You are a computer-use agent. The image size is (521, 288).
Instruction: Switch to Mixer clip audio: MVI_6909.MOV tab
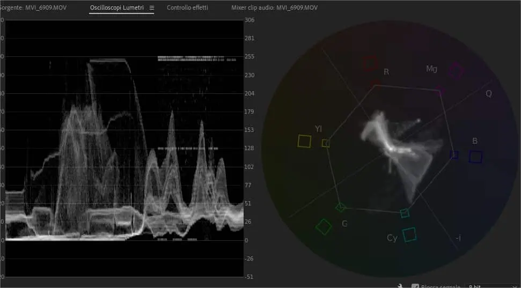click(275, 8)
